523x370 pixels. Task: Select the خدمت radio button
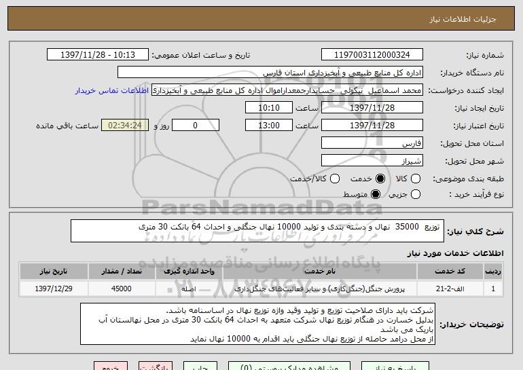pos(380,179)
